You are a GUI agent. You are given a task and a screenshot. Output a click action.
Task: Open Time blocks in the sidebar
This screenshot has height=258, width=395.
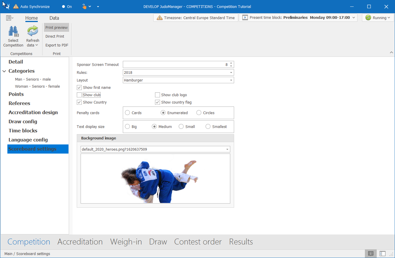(x=23, y=131)
